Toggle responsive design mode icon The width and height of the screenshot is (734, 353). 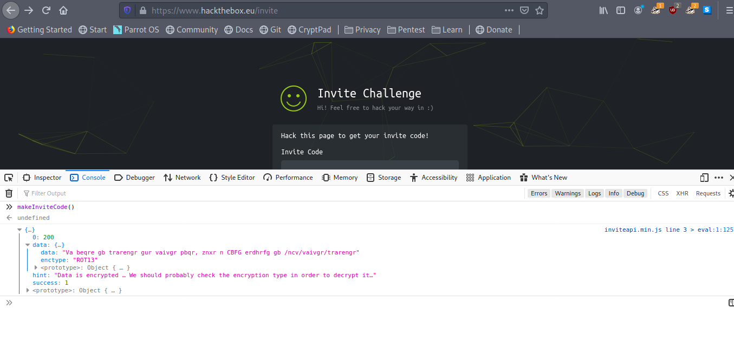coord(704,178)
